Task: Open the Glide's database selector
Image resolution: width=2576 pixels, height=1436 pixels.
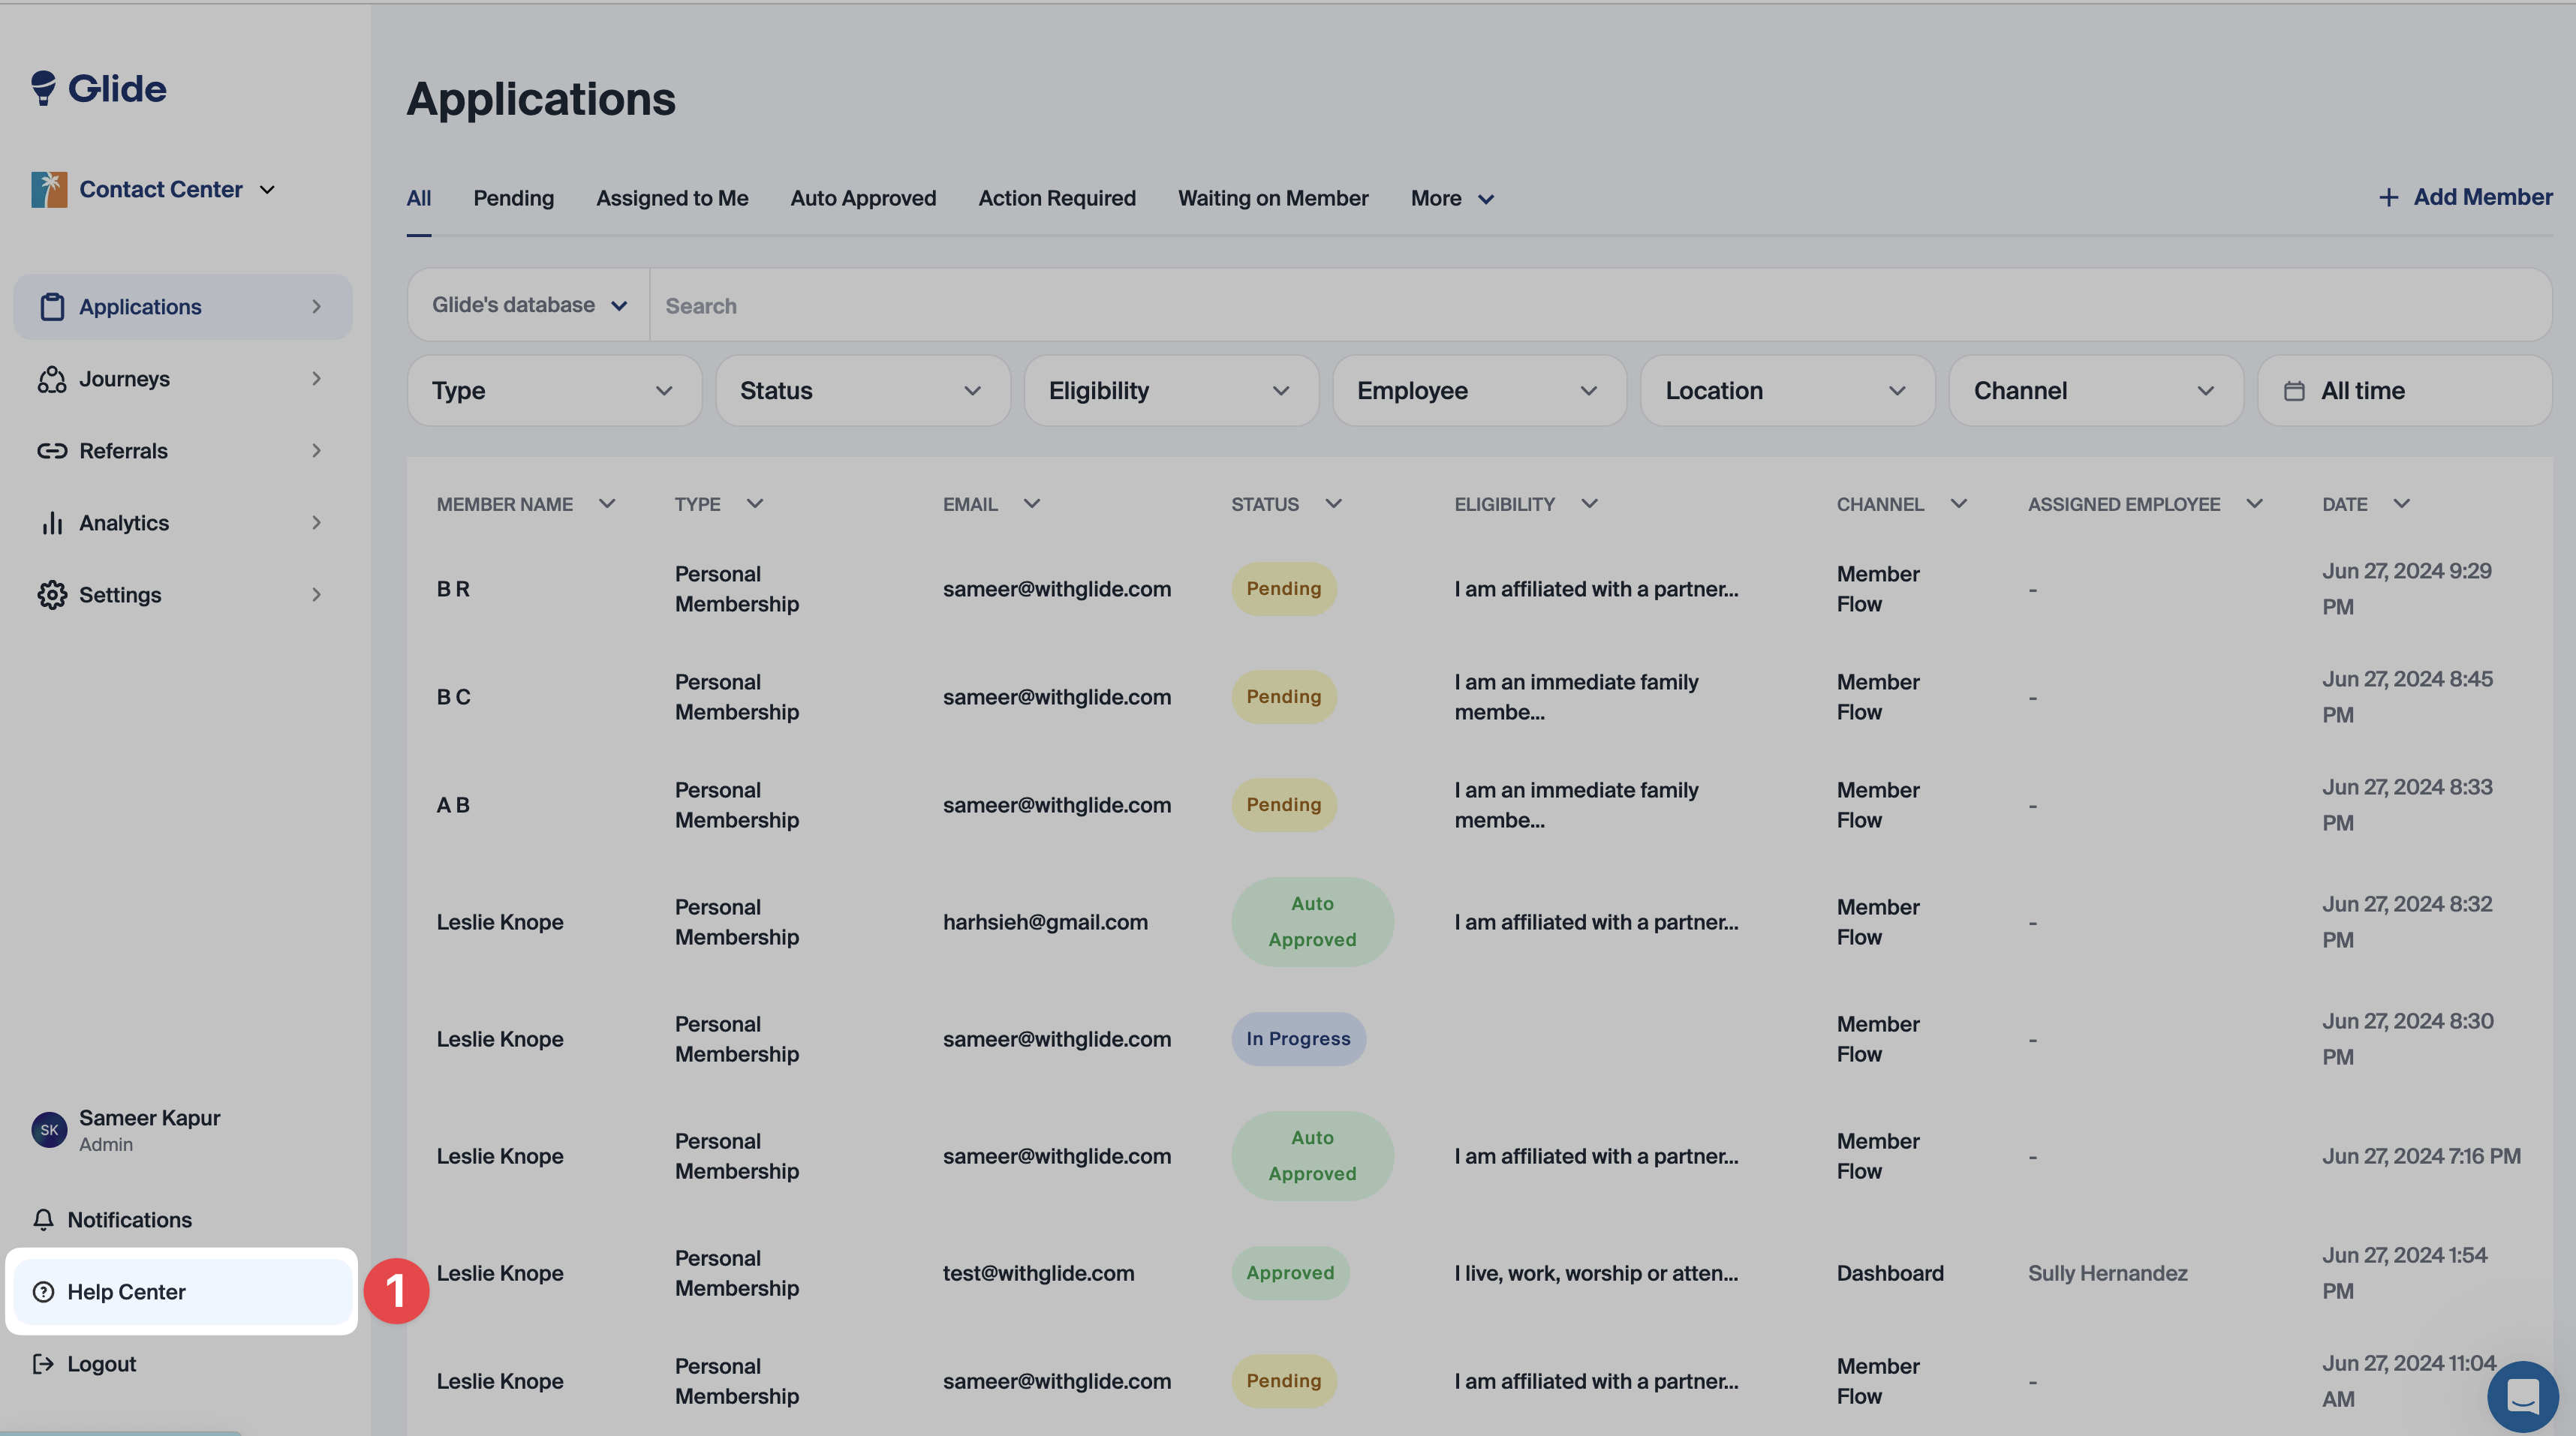Action: click(x=529, y=305)
